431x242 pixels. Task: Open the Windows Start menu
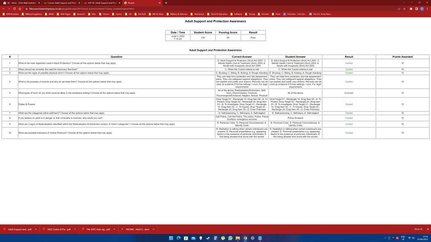171,238
